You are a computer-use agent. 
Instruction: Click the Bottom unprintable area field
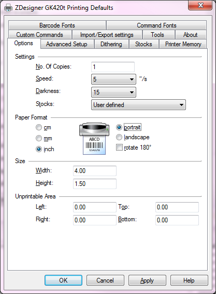(177, 220)
